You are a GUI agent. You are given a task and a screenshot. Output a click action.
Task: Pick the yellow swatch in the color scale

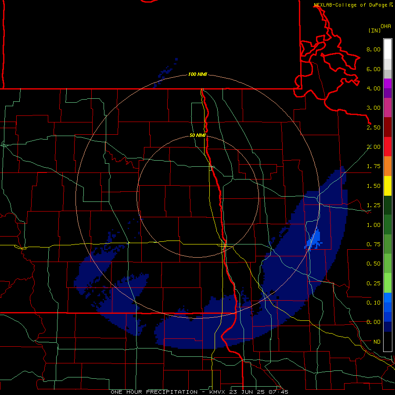click(x=388, y=186)
